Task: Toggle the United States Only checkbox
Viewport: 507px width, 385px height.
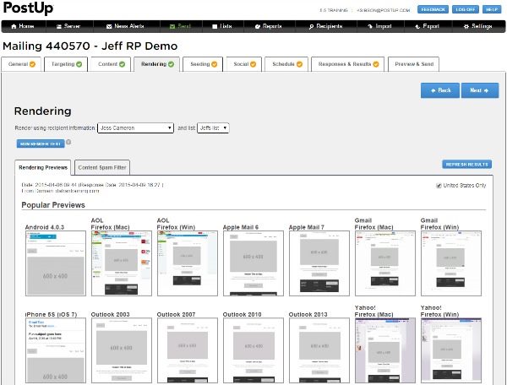Action: click(439, 186)
